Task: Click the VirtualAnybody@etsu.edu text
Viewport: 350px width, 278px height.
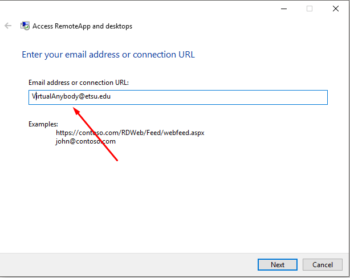Action: (71, 97)
